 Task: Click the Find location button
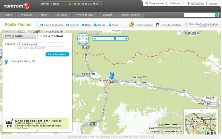click(57, 54)
